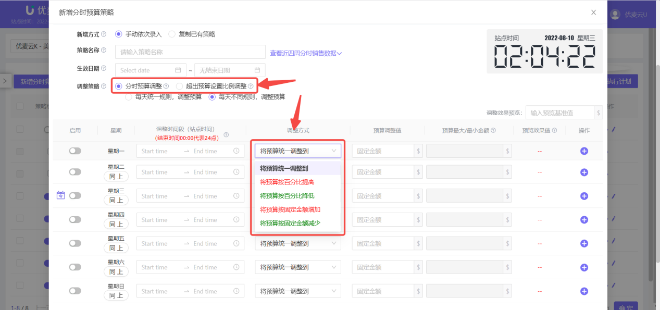The height and width of the screenshot is (310, 660).
Task: Click the plus icon in the 星期日 row
Action: point(584,291)
